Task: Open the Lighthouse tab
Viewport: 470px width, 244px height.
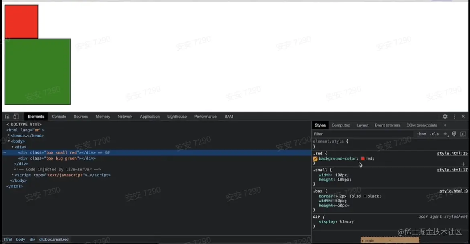Action: click(177, 117)
